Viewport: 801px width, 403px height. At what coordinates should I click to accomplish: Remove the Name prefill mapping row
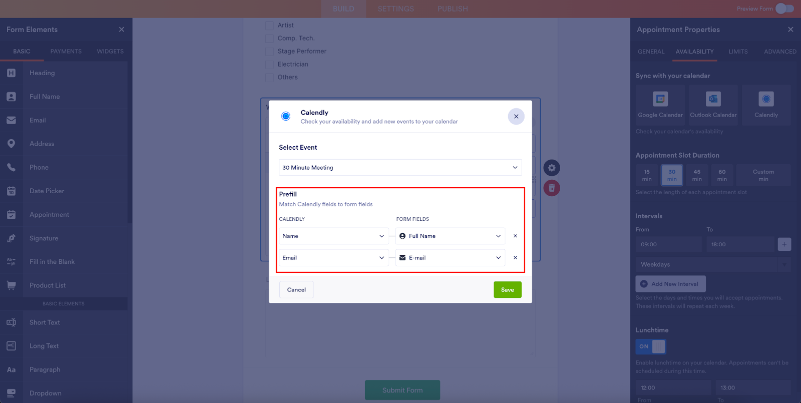click(515, 236)
